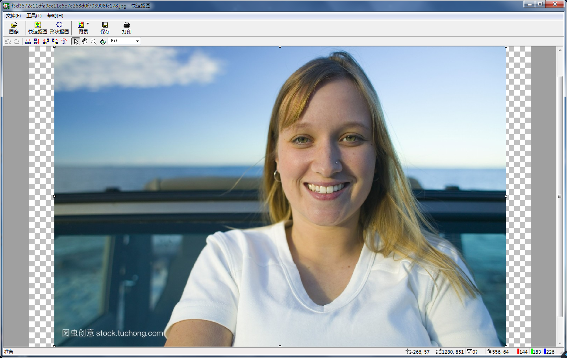567x358 pixels.
Task: Click the vertical scrollbar down arrow
Action: coord(560,343)
